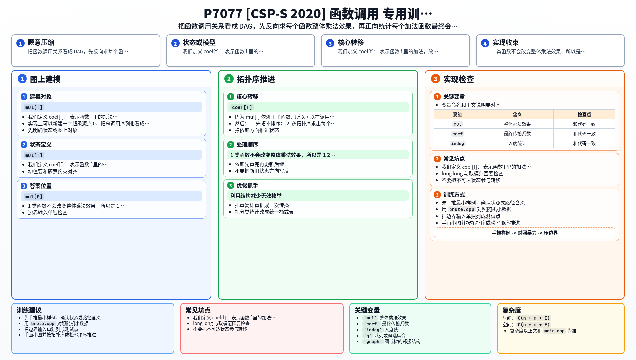Click the green 1 badge in the 拓扑序推进 核心转移 section
Screen dimensions: 636x360
tap(231, 97)
